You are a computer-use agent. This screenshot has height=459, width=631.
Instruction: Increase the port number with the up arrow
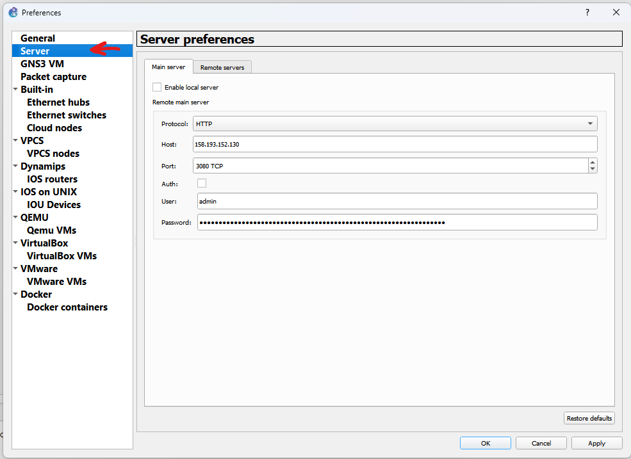pos(593,162)
